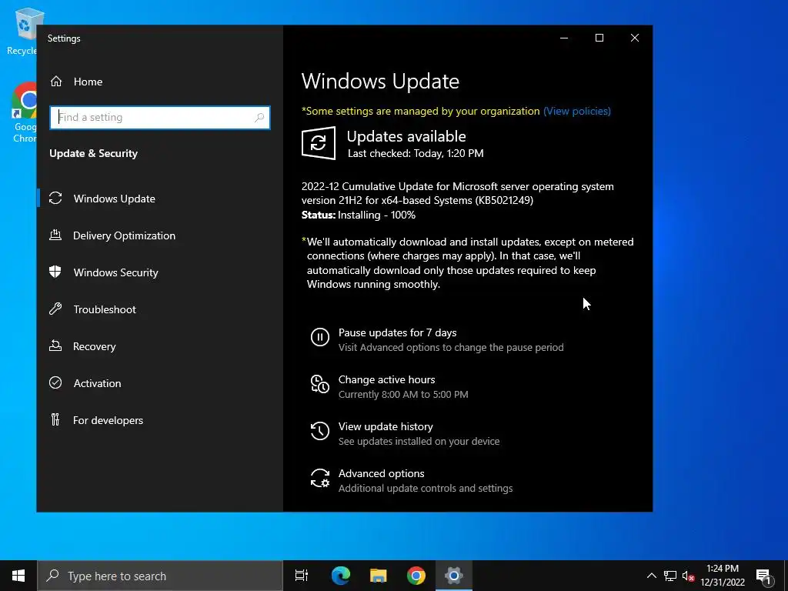The height and width of the screenshot is (591, 788).
Task: Click the magnifier icon in settings search
Action: click(259, 118)
